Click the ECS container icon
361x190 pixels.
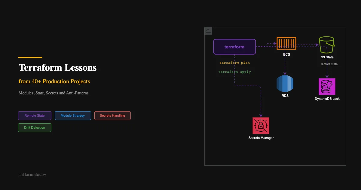click(x=286, y=43)
